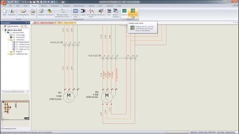Switch to the Import/Export ribbon tab

(x=79, y=6)
